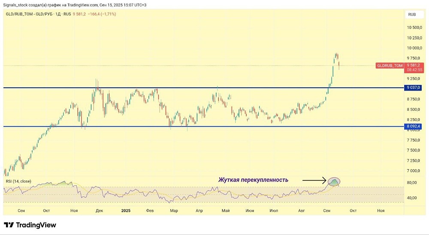429x235 pixels.
Task: Click the 9 250,0 price axis label
Action: [413, 79]
